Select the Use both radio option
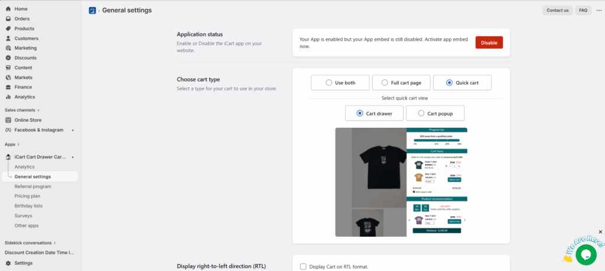The width and height of the screenshot is (605, 271). (x=329, y=83)
